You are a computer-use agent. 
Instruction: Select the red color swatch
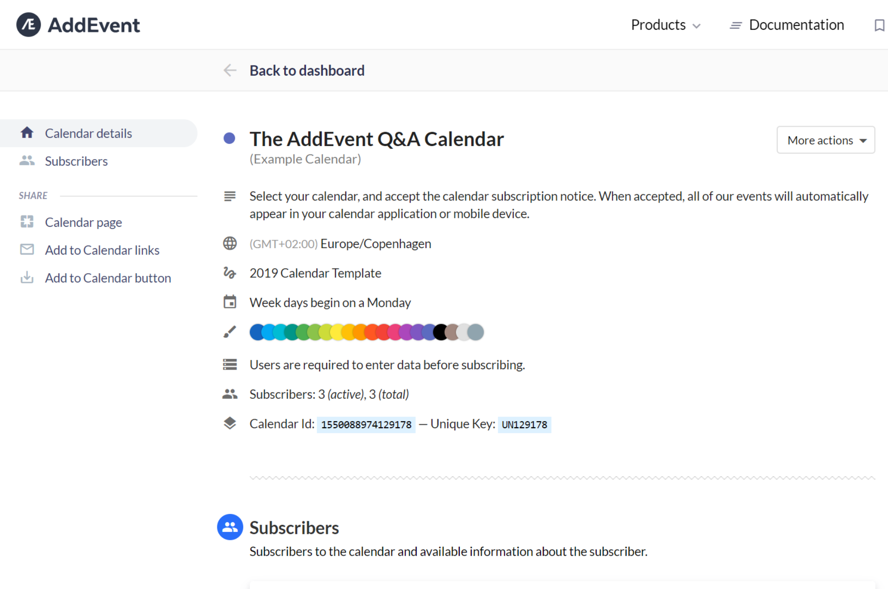click(x=383, y=332)
